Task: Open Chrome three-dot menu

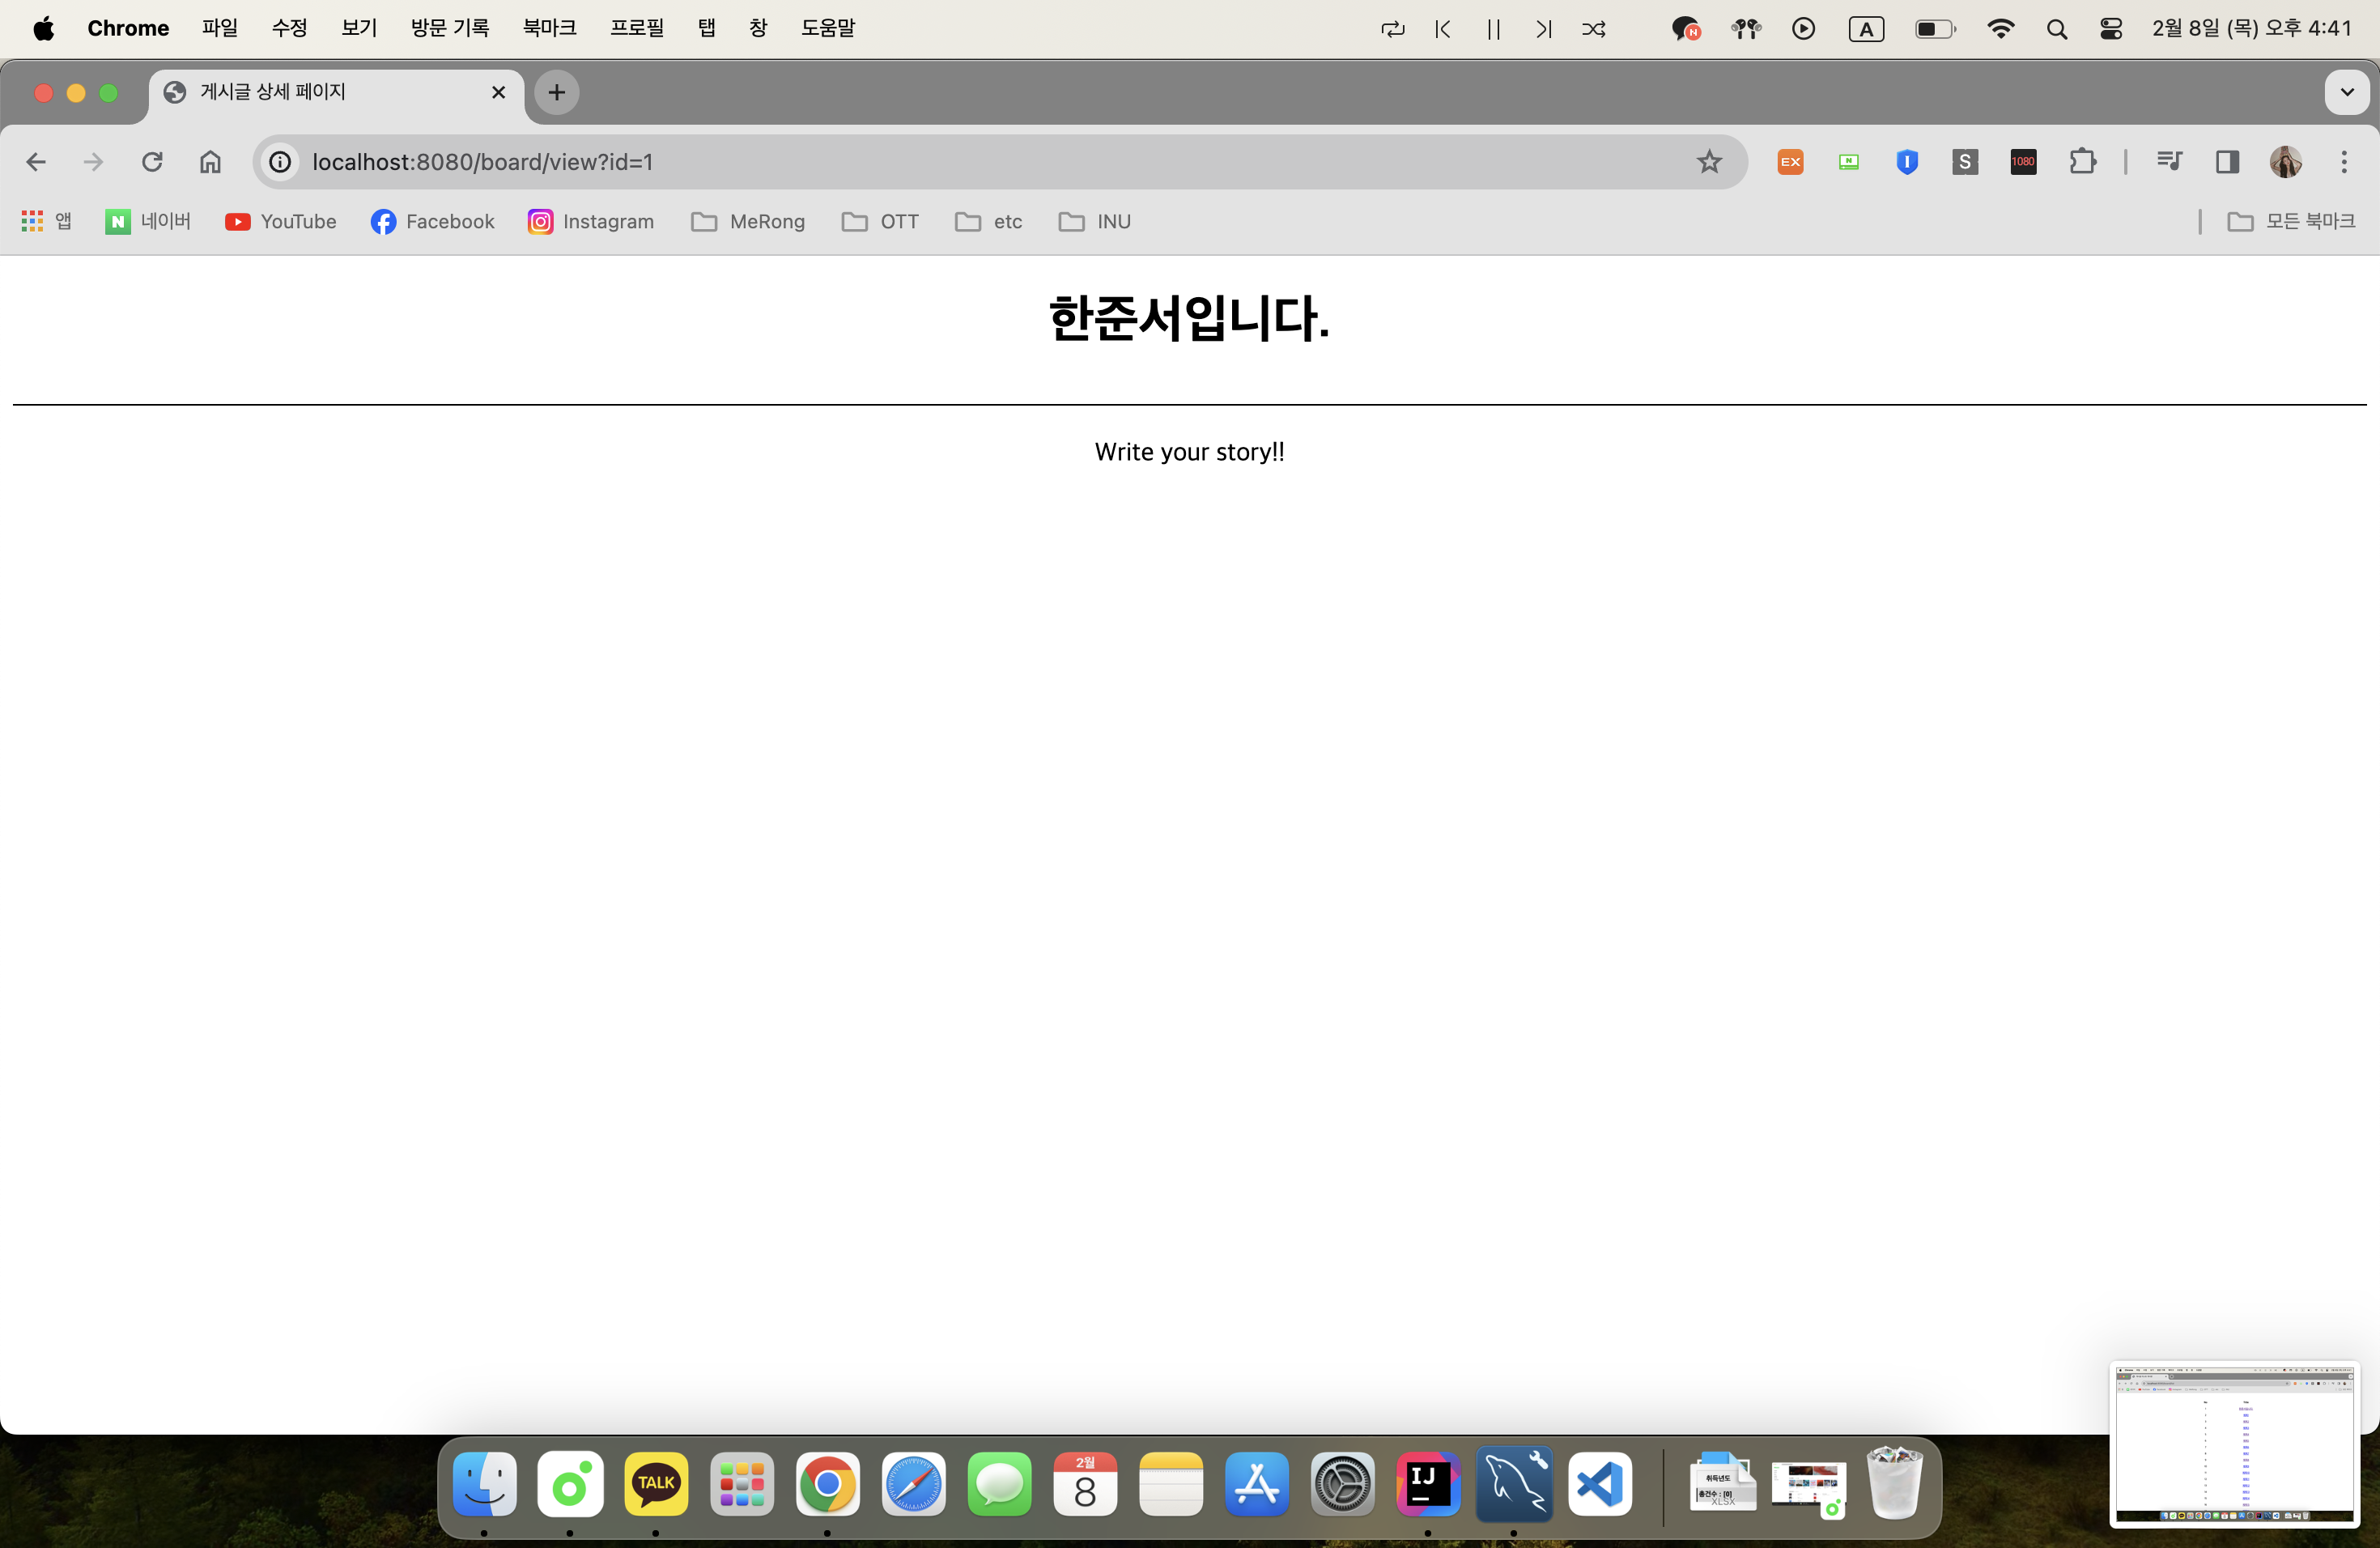Action: point(2344,162)
